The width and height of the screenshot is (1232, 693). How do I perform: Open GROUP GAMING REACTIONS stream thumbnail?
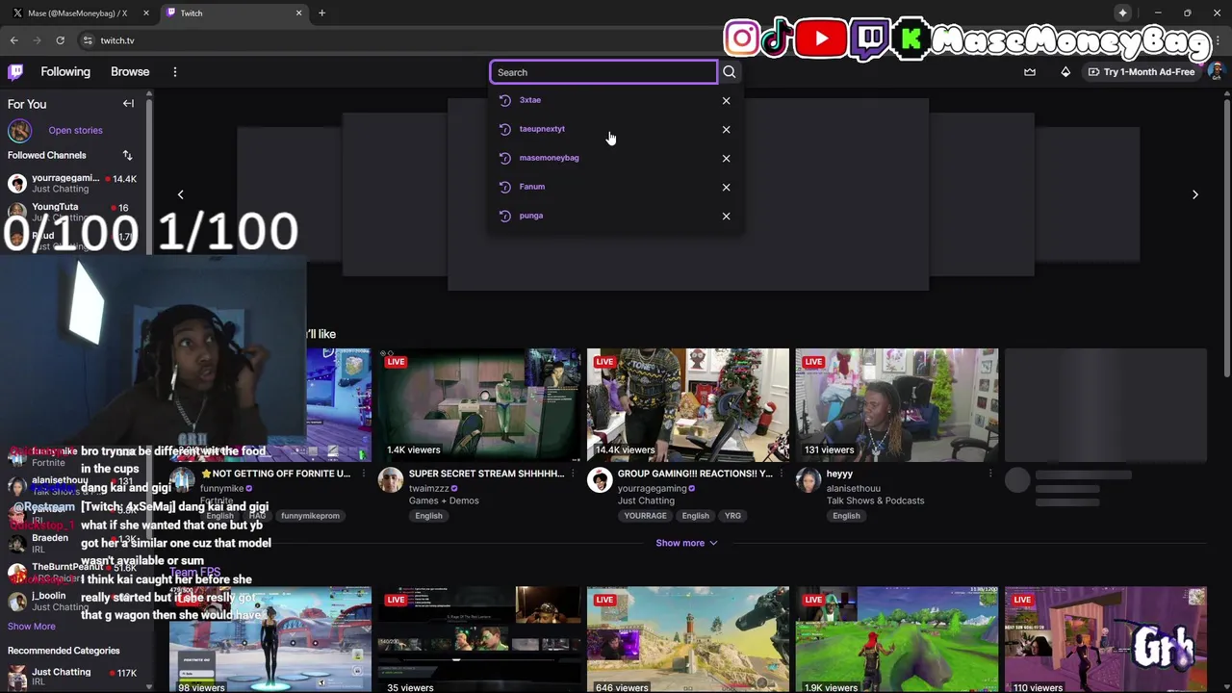[688, 405]
